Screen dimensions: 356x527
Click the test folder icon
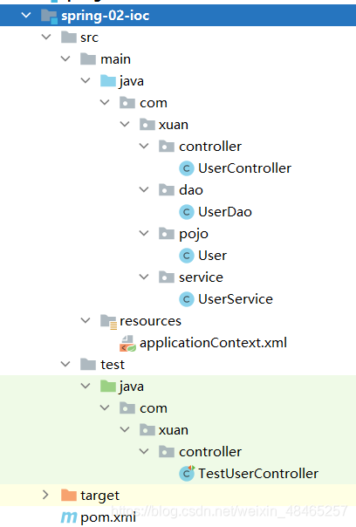(88, 365)
